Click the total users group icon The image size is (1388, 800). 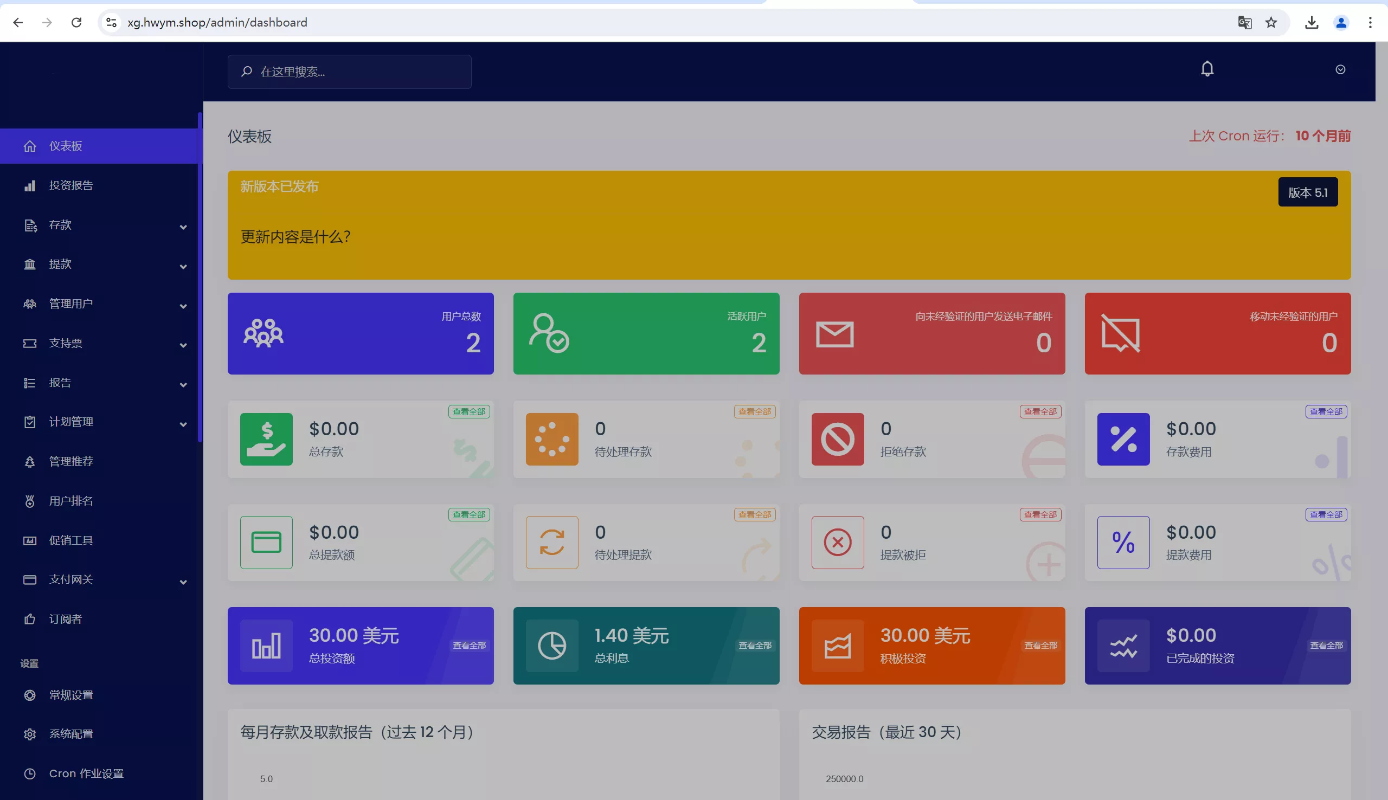(263, 333)
